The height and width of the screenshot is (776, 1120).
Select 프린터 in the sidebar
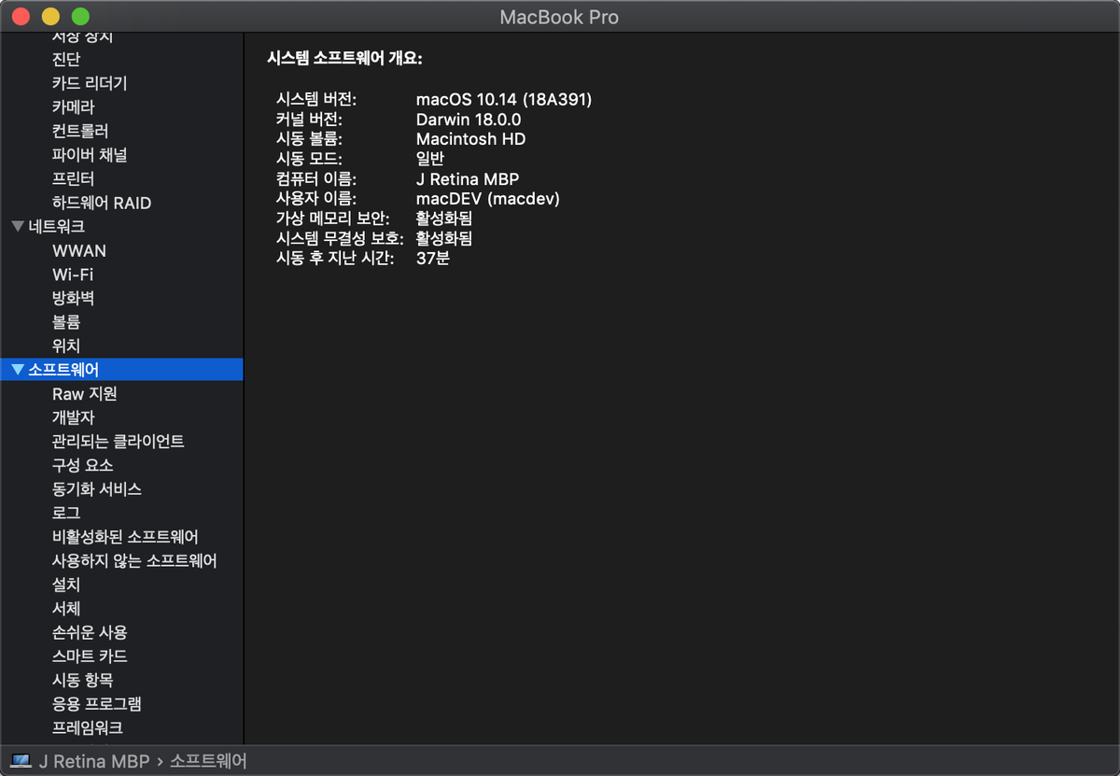point(74,178)
